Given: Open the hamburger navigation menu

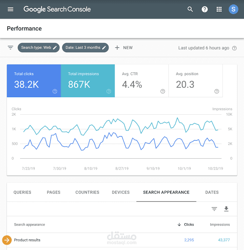Looking at the screenshot, I should click(x=10, y=9).
